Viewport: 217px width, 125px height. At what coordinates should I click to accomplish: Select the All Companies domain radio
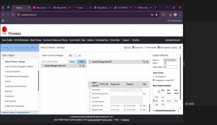(154, 76)
